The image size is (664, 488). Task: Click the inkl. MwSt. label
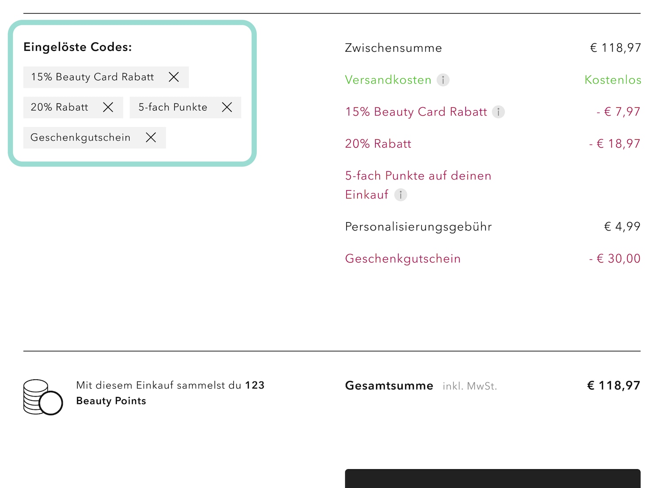click(x=470, y=385)
